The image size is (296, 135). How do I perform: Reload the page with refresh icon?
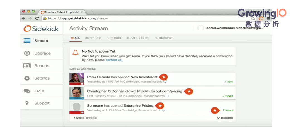pyautogui.click(x=37, y=18)
